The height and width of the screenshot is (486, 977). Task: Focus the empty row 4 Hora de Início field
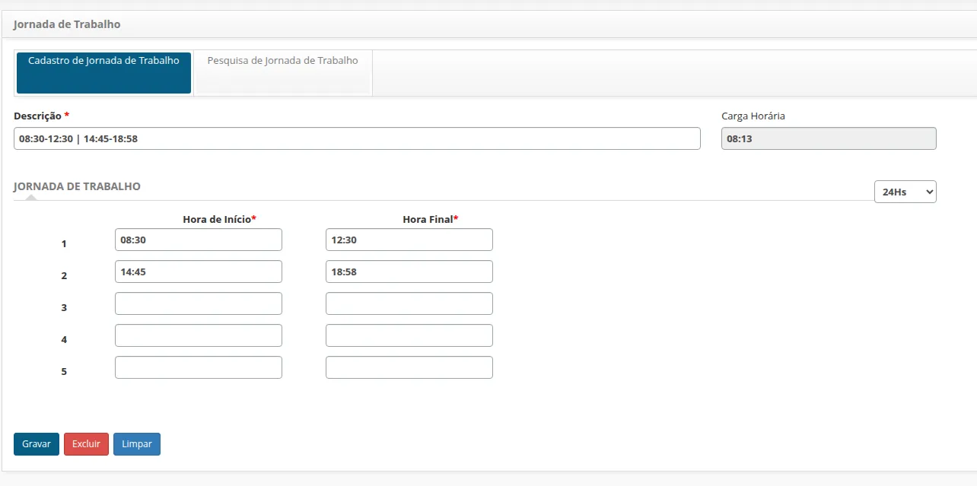tap(199, 335)
